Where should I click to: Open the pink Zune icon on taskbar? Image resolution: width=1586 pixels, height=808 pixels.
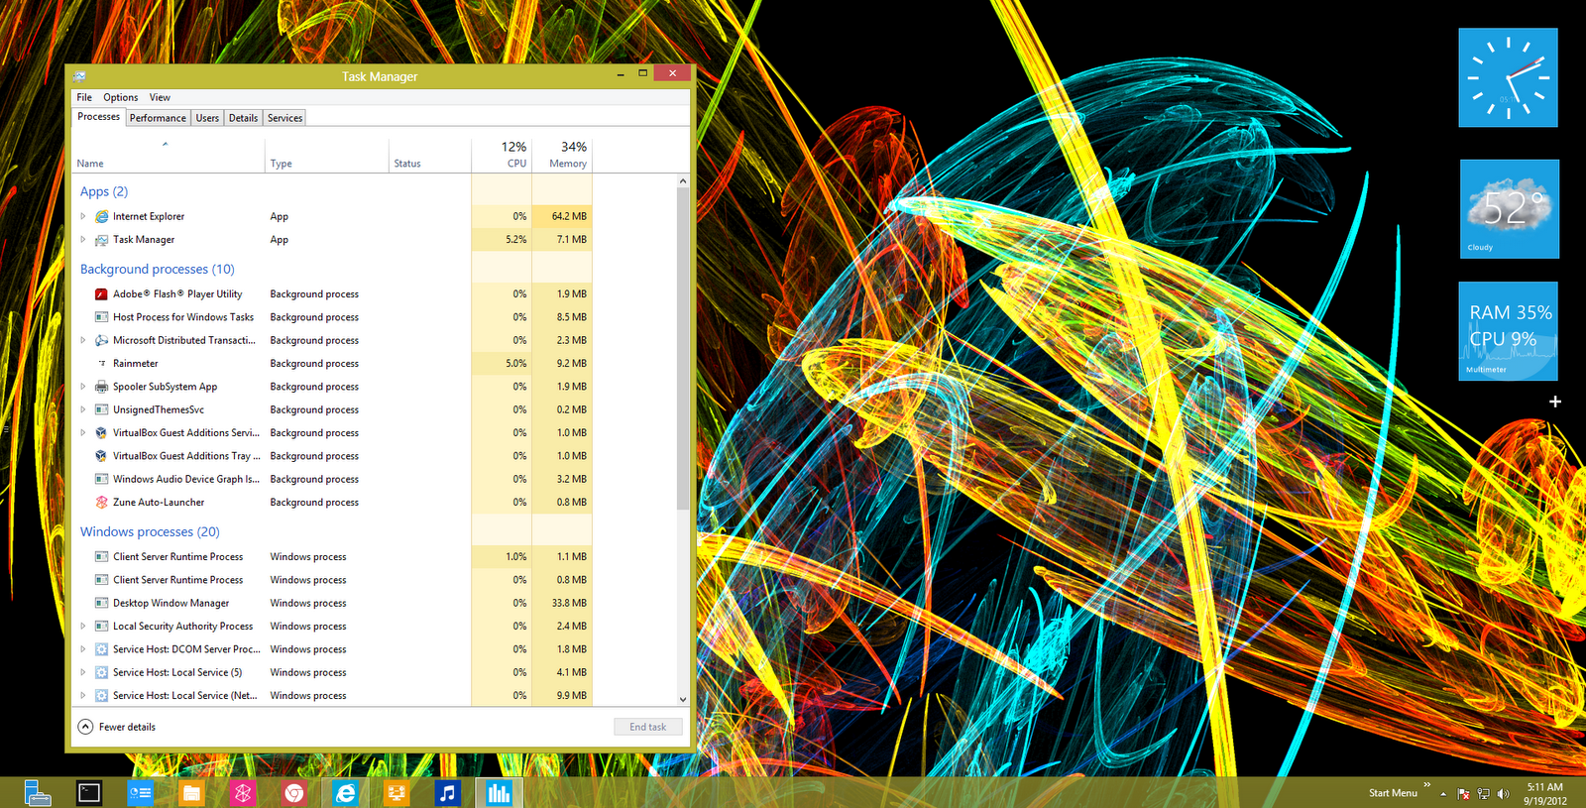[243, 792]
